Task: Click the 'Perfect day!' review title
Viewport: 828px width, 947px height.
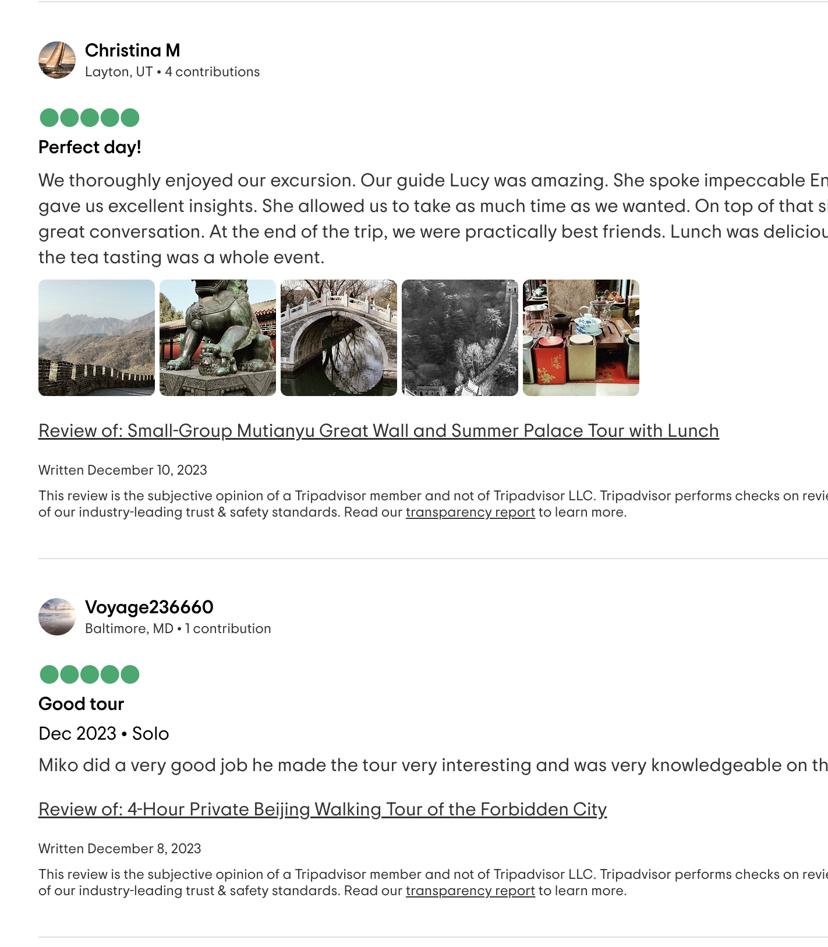Action: [x=90, y=147]
